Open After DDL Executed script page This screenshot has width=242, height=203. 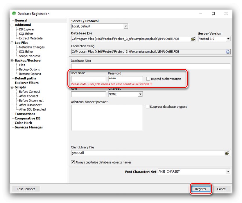(x=32, y=110)
